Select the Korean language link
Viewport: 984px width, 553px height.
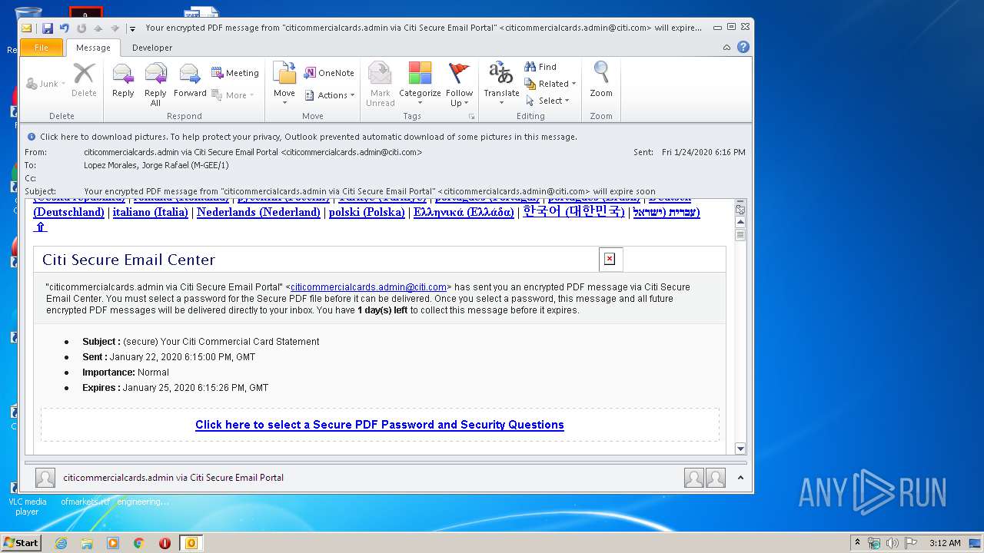[573, 212]
